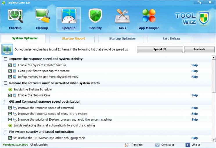Skip the response speed of menu item
The width and height of the screenshot is (216, 148).
tap(195, 114)
